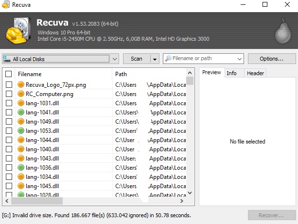Image resolution: width=298 pixels, height=224 pixels.
Task: Click the drive icon in All Local Disks selector
Action: (x=7, y=59)
